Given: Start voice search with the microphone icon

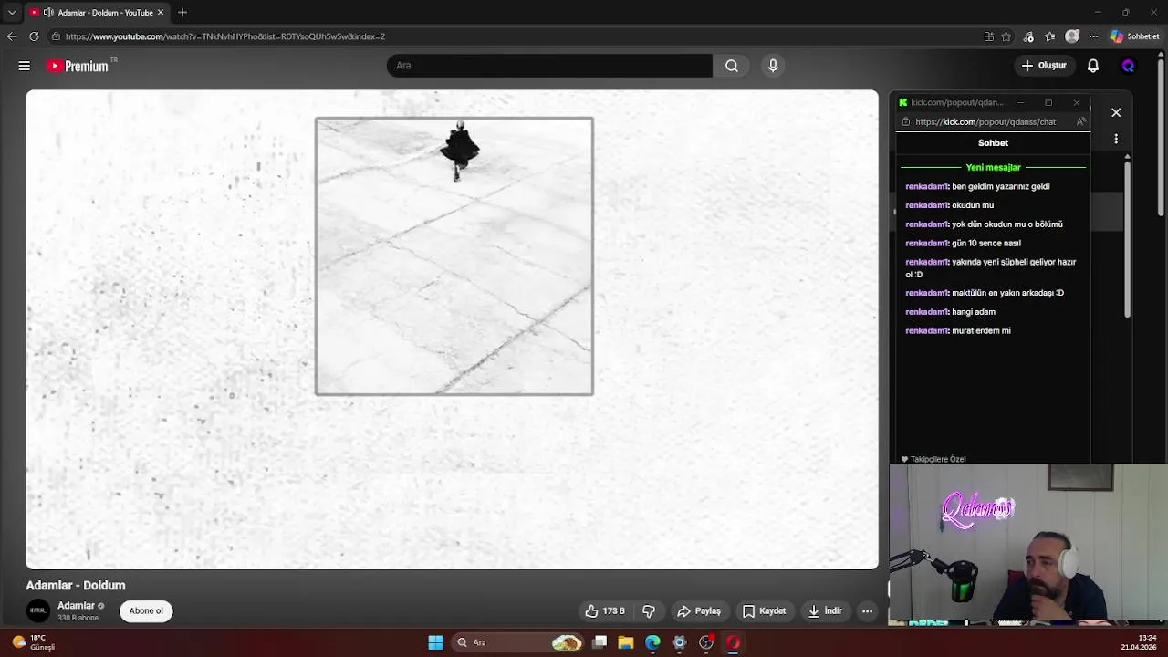Looking at the screenshot, I should [x=773, y=66].
